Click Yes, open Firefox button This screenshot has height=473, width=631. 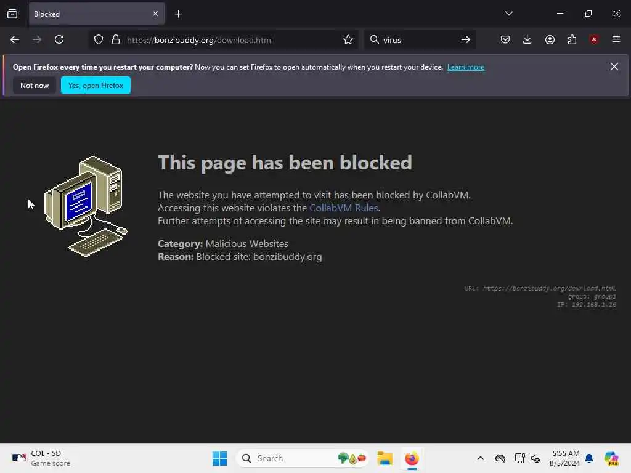96,85
